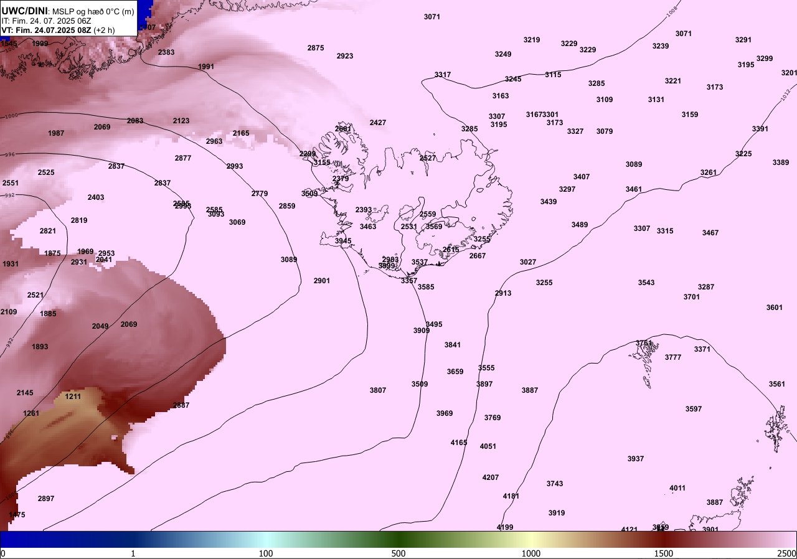Viewport: 797px width, 559px height.
Task: Select the 3249 height label
Action: 503,54
